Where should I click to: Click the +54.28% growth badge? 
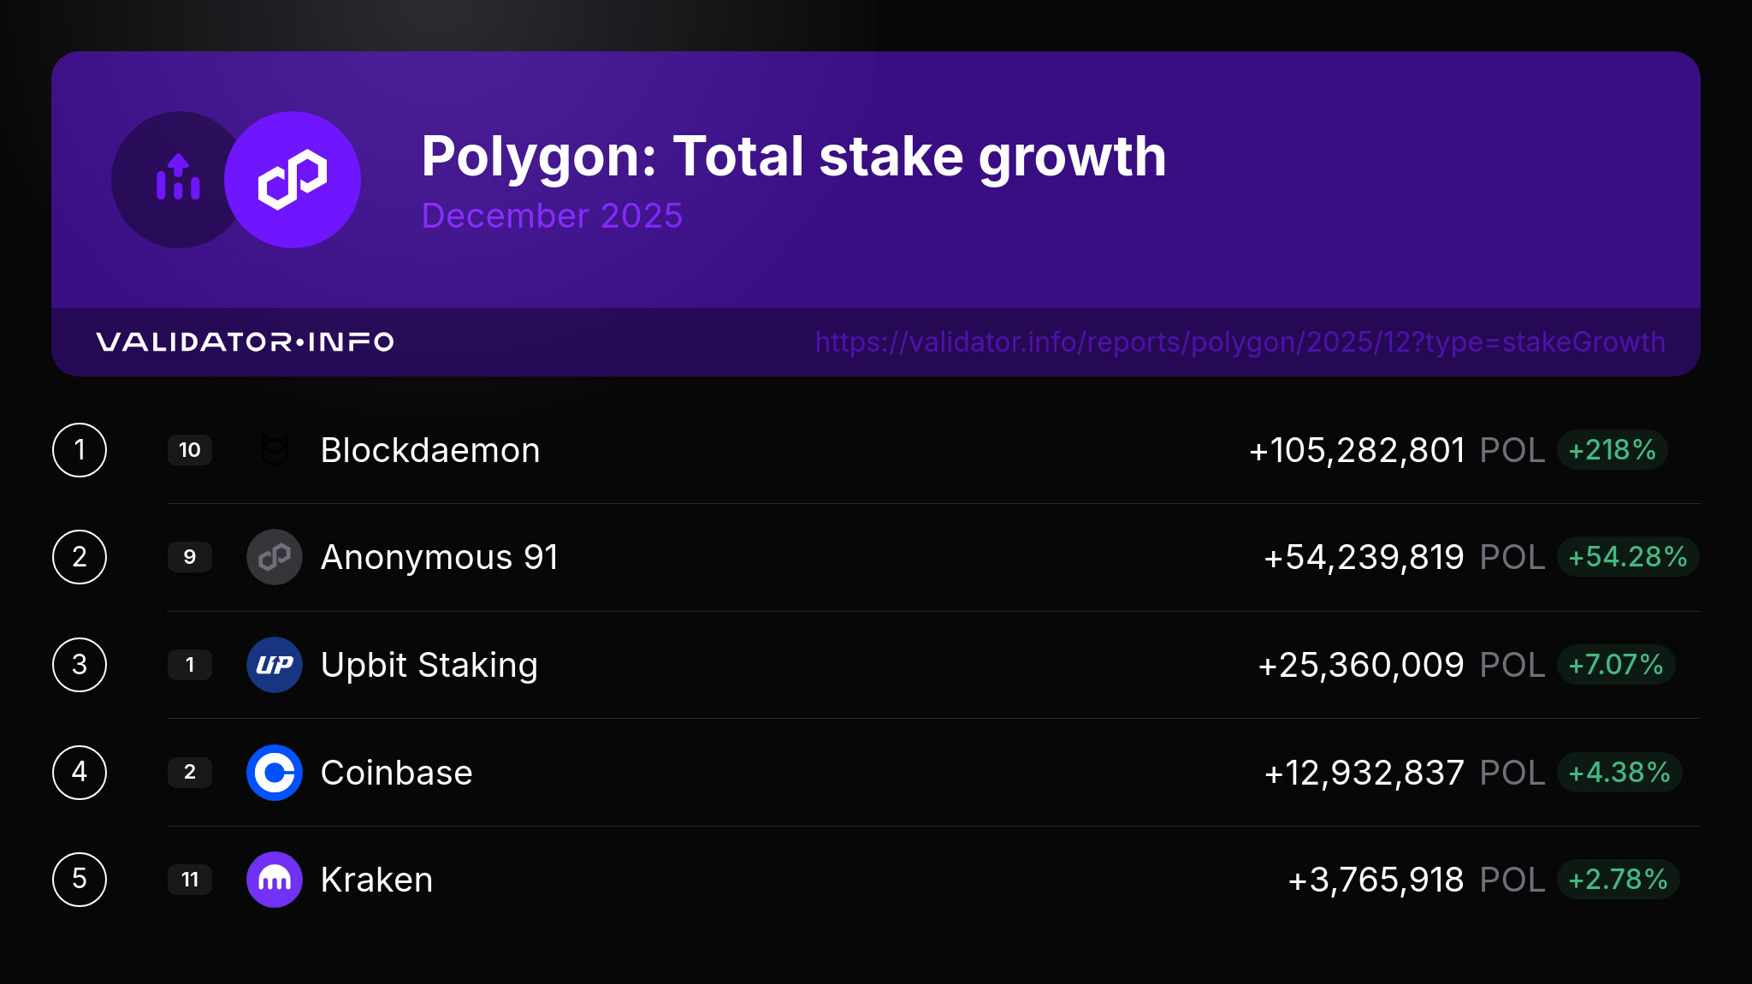(x=1627, y=557)
